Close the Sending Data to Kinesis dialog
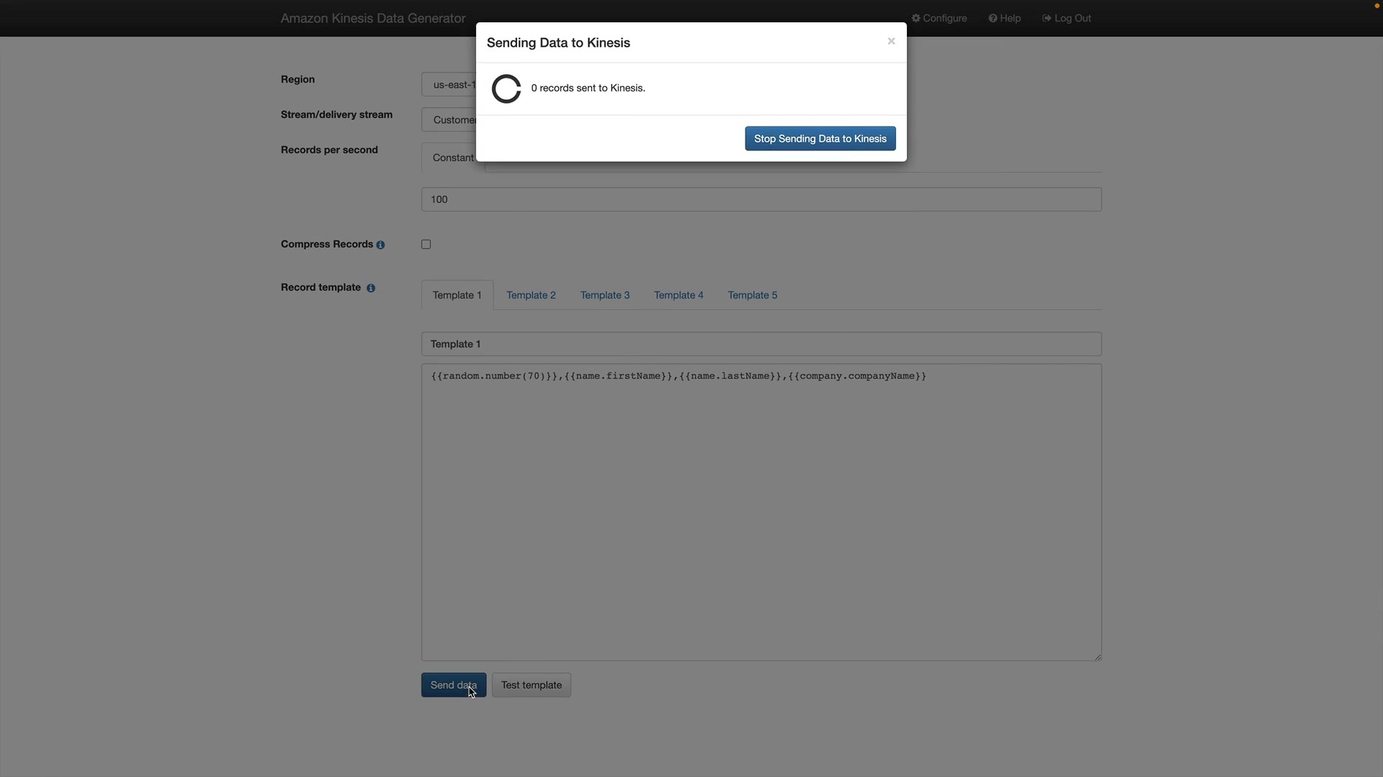 (x=891, y=41)
